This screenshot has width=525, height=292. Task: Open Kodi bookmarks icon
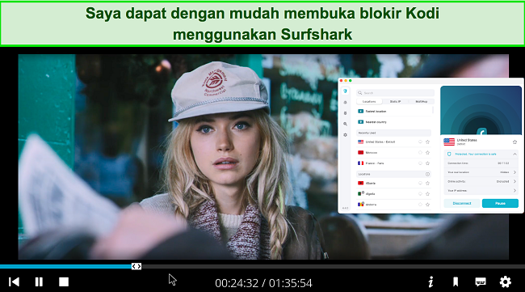pyautogui.click(x=456, y=282)
